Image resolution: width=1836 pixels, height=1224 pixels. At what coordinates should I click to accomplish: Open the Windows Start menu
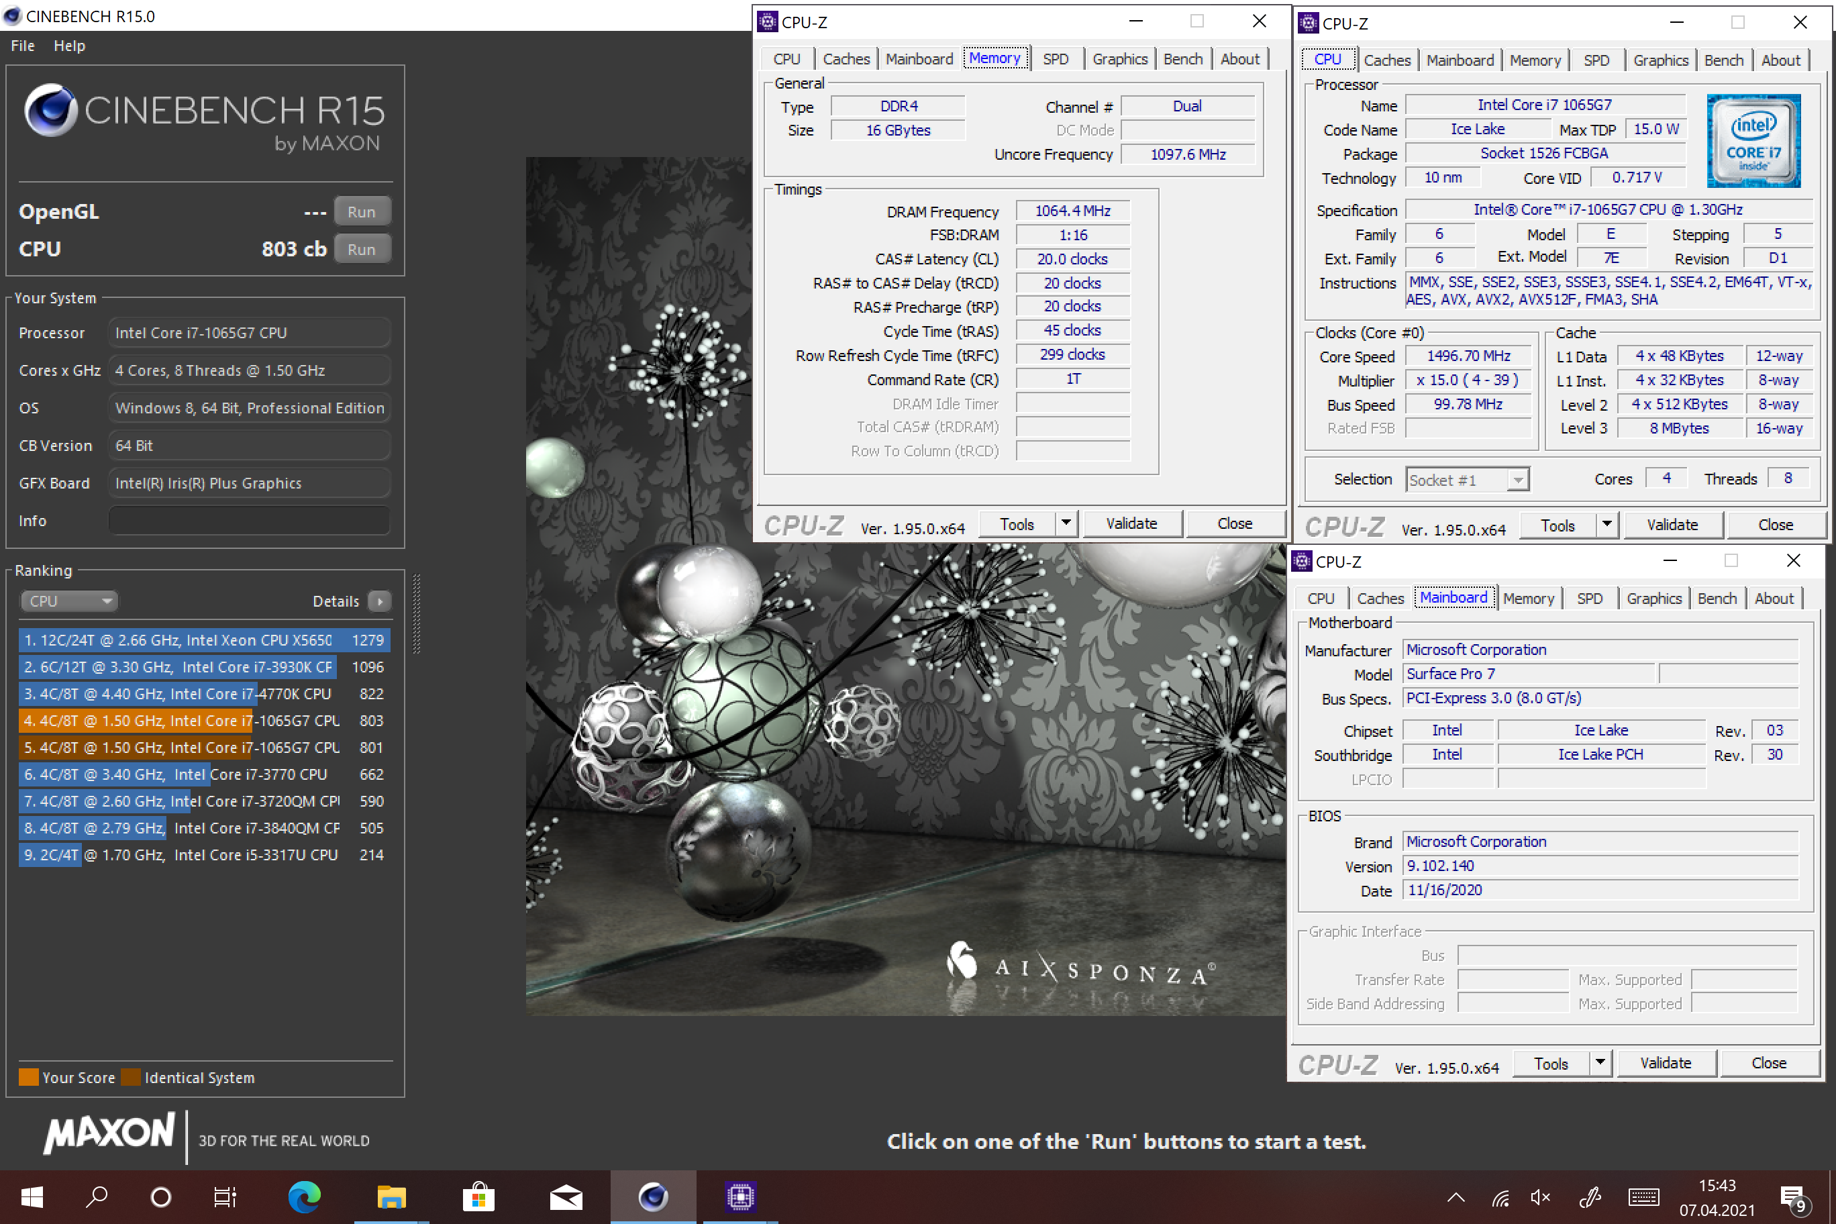[32, 1197]
